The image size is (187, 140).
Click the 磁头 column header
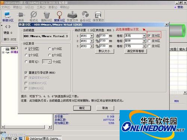point(182,49)
